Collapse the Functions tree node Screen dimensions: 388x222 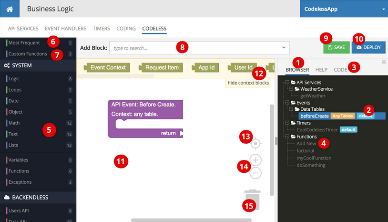pyautogui.click(x=287, y=137)
